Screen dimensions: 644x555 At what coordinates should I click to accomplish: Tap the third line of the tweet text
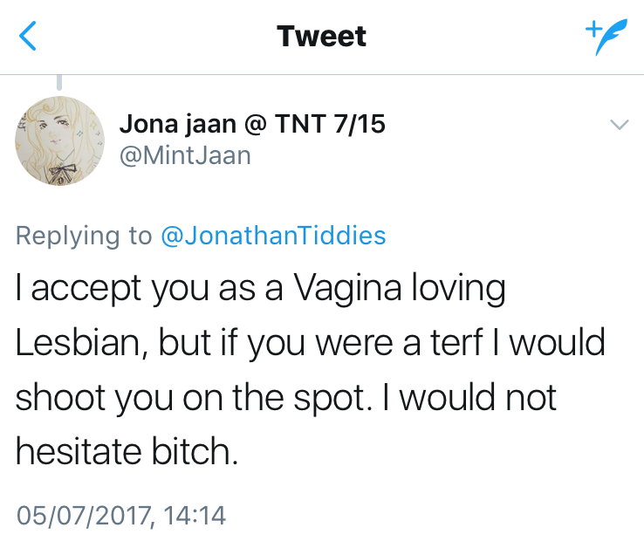(286, 399)
